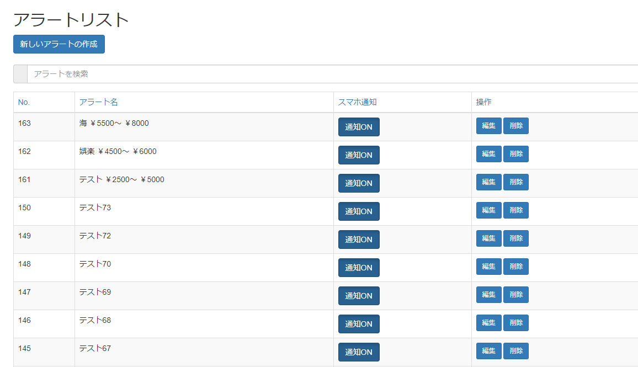638x367 pixels.
Task: Turn off notification for テスト67
Action: [359, 352]
